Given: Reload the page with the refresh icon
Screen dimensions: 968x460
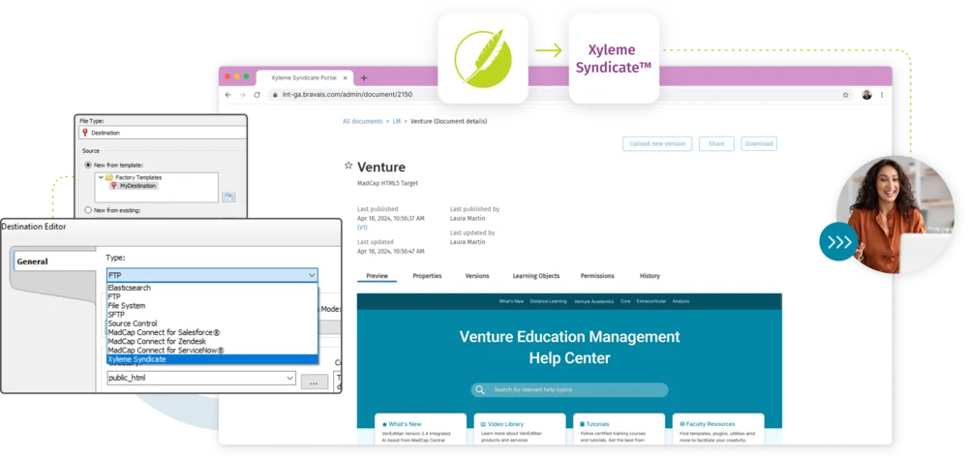Looking at the screenshot, I should tap(257, 95).
